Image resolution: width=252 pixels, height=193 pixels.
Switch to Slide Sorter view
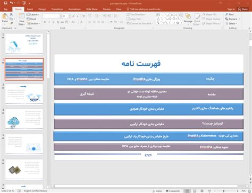click(x=195, y=191)
